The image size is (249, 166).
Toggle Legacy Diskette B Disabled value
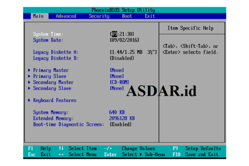pos(122,58)
